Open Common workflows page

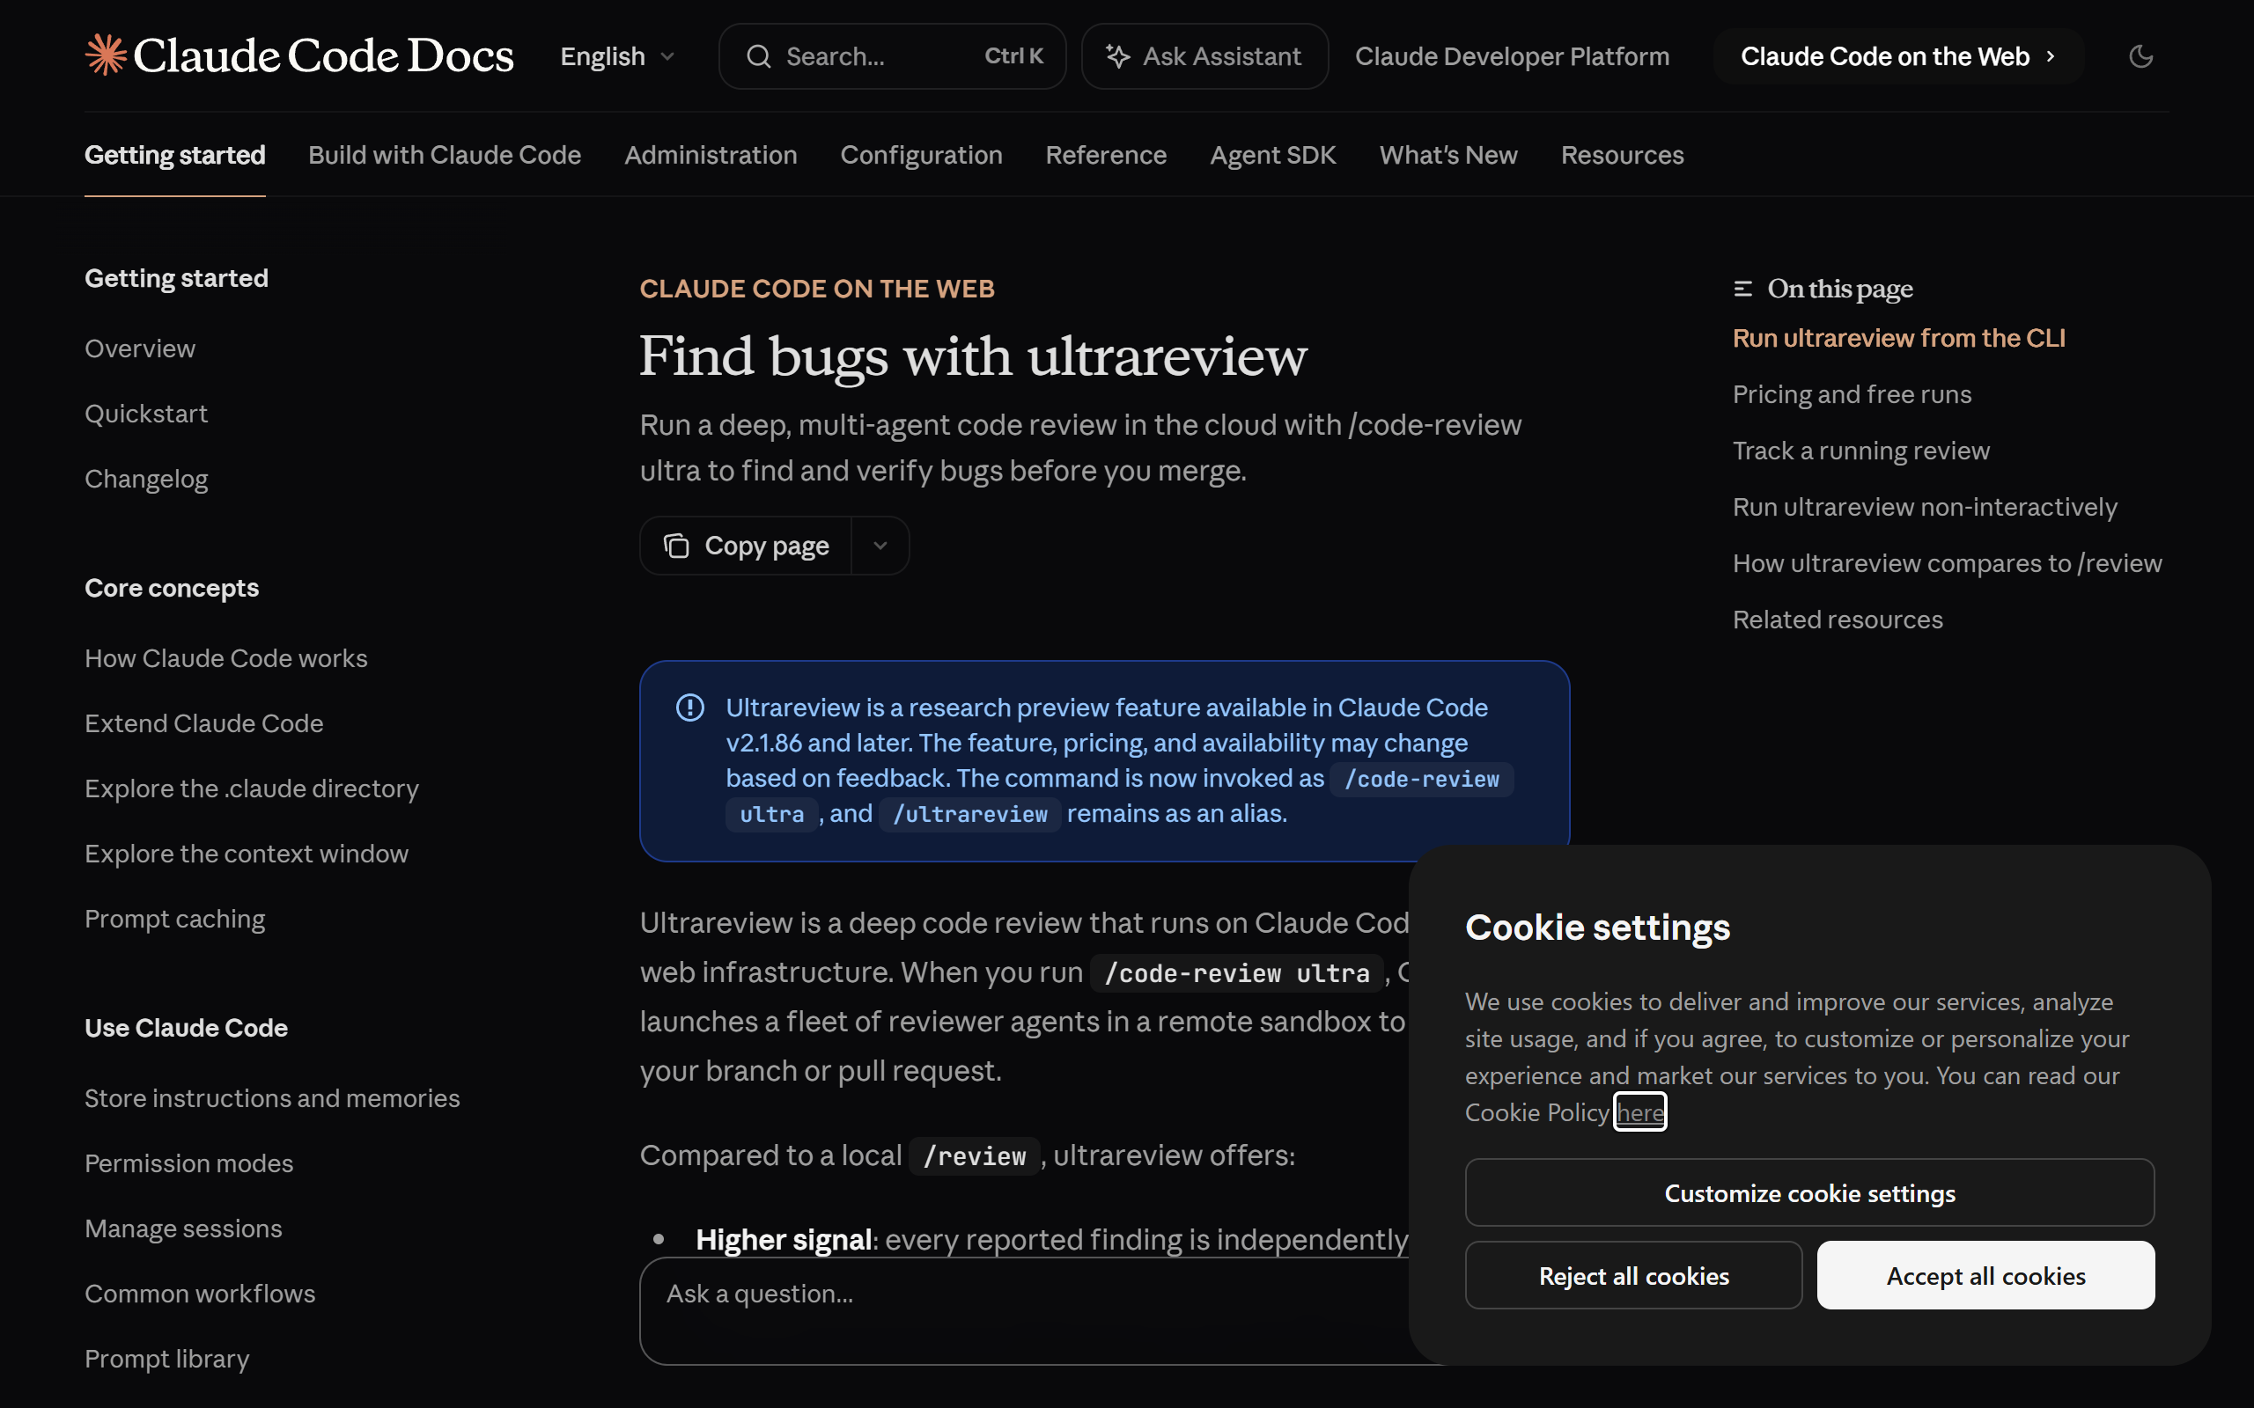coord(199,1294)
